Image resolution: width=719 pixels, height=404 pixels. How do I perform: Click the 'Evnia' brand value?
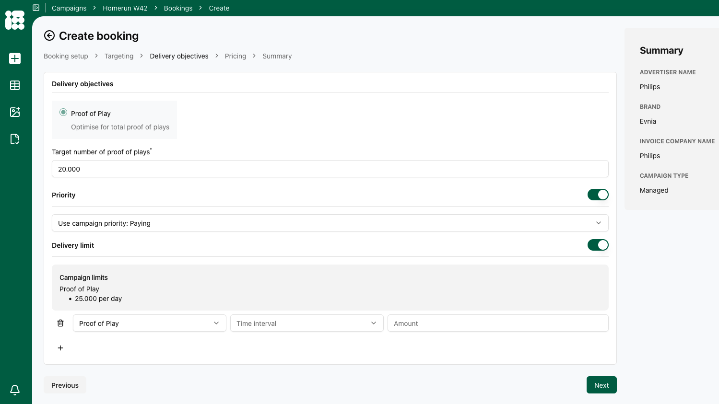pos(648,121)
